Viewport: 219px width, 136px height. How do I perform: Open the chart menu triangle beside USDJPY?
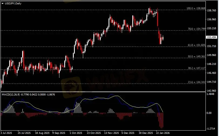tap(2, 4)
